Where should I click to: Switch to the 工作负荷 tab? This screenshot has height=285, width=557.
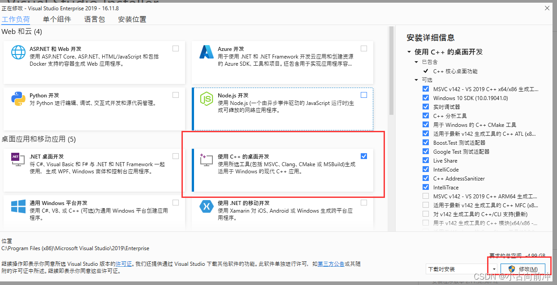pos(16,19)
